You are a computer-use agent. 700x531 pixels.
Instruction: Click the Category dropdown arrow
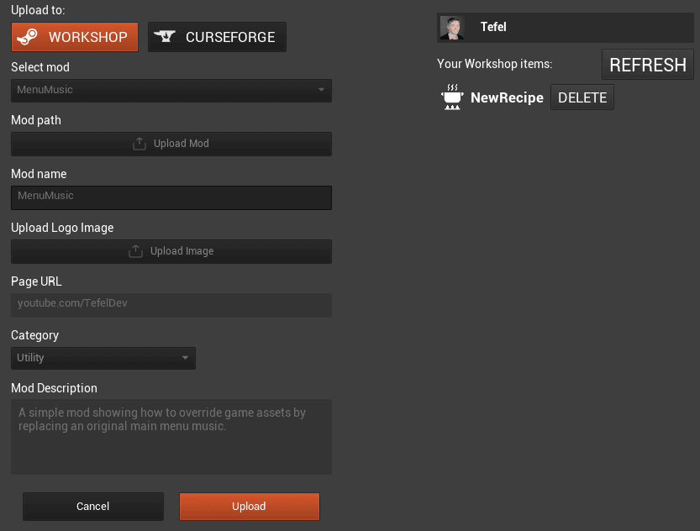[x=185, y=357]
